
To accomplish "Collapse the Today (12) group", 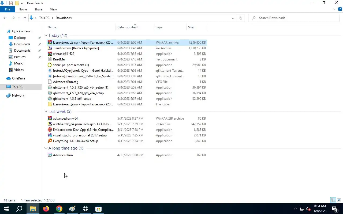I will point(46,36).
